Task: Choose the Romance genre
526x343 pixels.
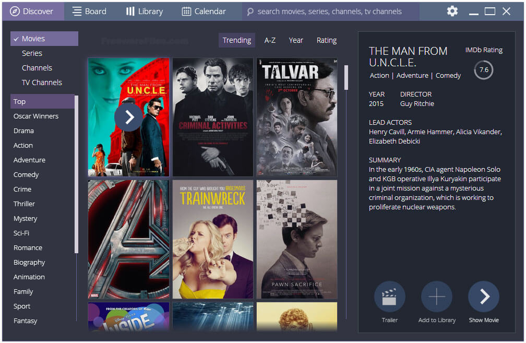Action: pyautogui.click(x=28, y=247)
